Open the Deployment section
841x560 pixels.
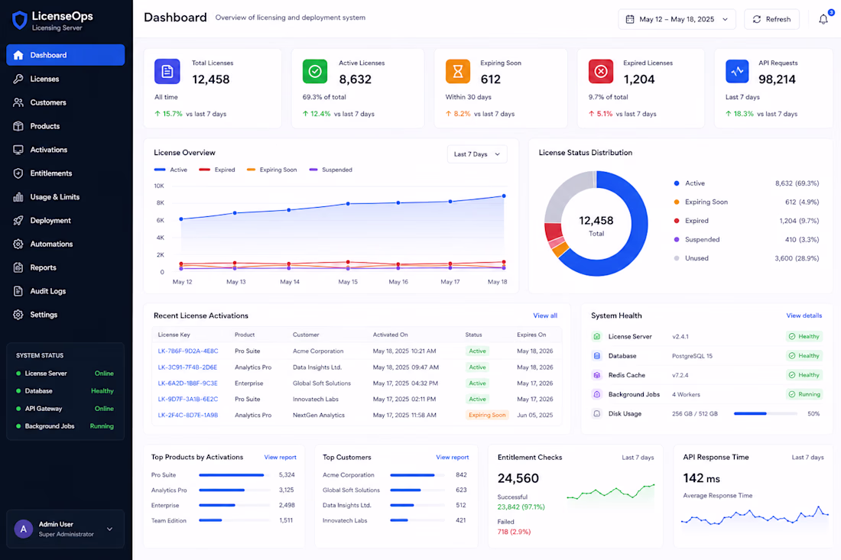[66, 220]
